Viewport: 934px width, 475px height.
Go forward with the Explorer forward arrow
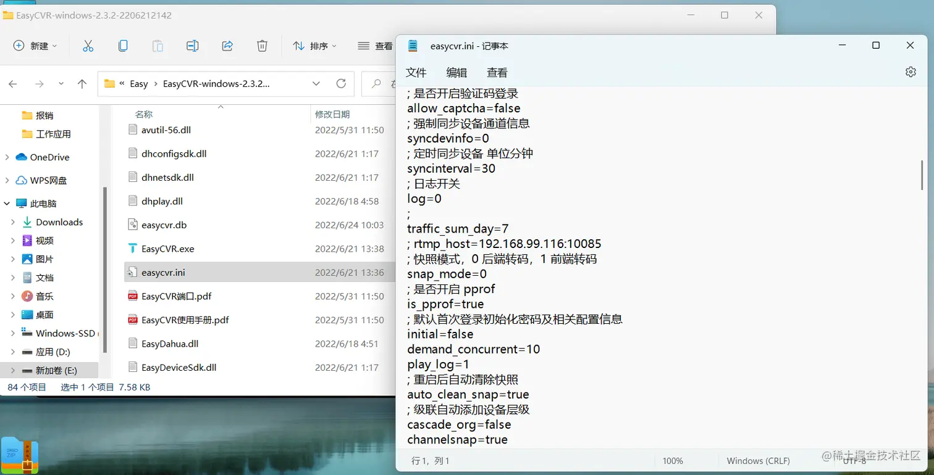[40, 84]
